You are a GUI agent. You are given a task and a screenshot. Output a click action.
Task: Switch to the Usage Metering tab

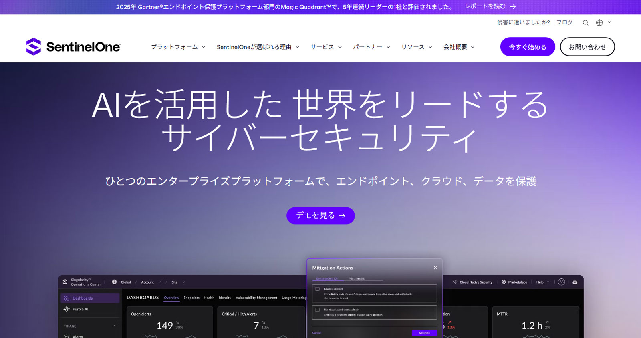point(294,298)
